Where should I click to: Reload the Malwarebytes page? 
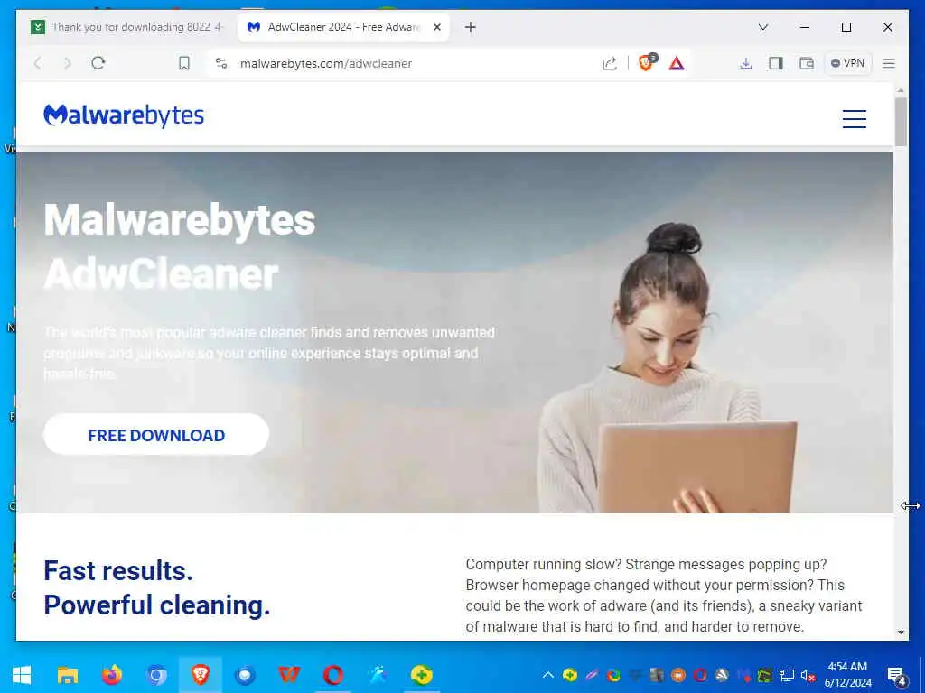(x=98, y=63)
